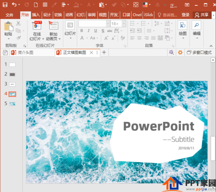
Task: Switch to the 视图 View tab
Action: [x=103, y=15]
